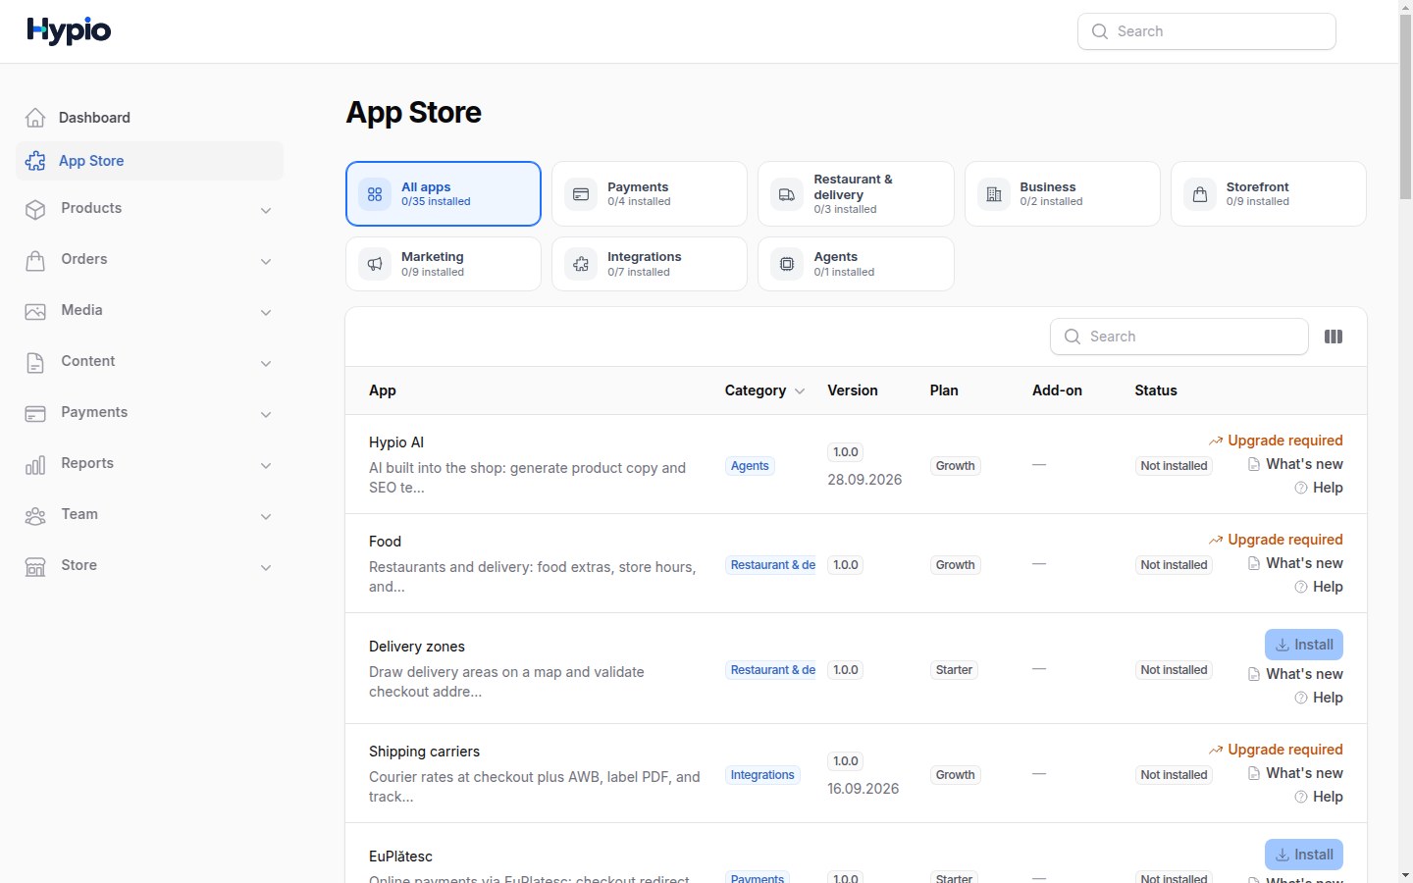The width and height of the screenshot is (1413, 883).
Task: Click Growth plan badge in Food row
Action: (x=955, y=565)
